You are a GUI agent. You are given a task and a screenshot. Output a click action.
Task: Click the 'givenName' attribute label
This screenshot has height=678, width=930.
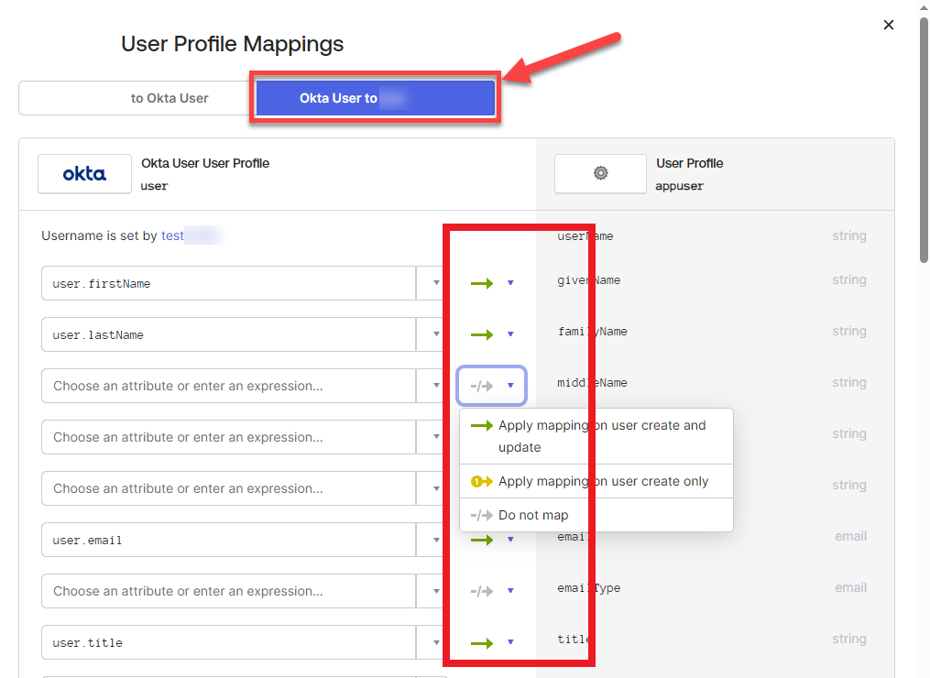(588, 280)
